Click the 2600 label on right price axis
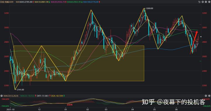Screen dimensions: 211x111 point(204,56)
